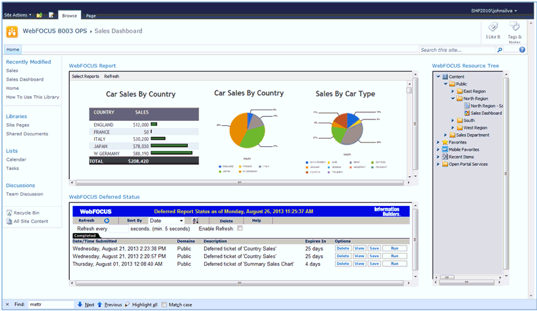The height and width of the screenshot is (311, 537).
Task: Switch to the Browse tab
Action: (70, 15)
